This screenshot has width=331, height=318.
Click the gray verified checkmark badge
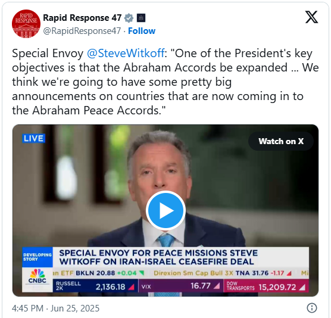129,18
